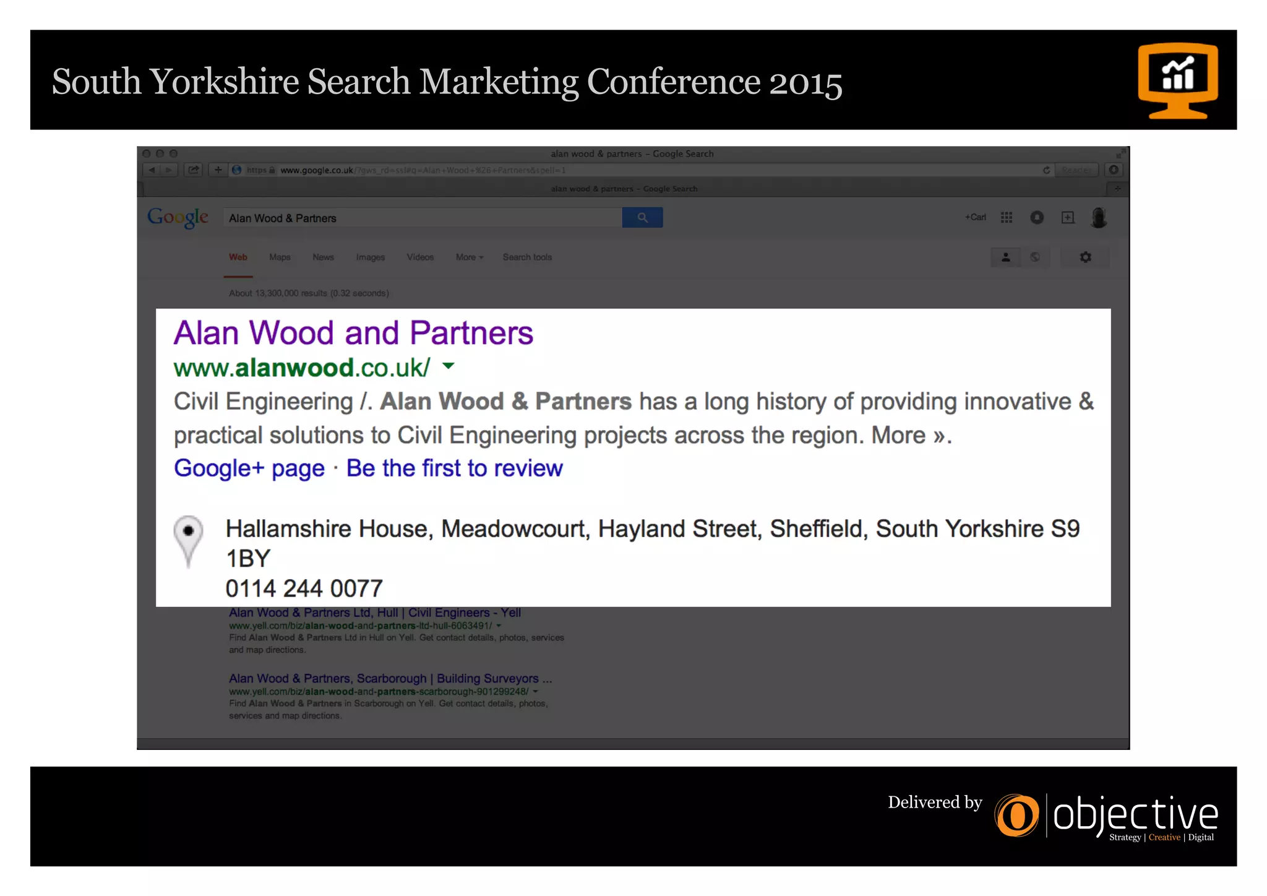This screenshot has height=896, width=1267.
Task: Reload the page with the refresh icon
Action: (x=1046, y=170)
